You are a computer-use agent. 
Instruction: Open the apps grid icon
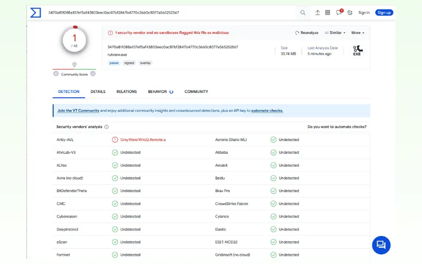pos(328,12)
